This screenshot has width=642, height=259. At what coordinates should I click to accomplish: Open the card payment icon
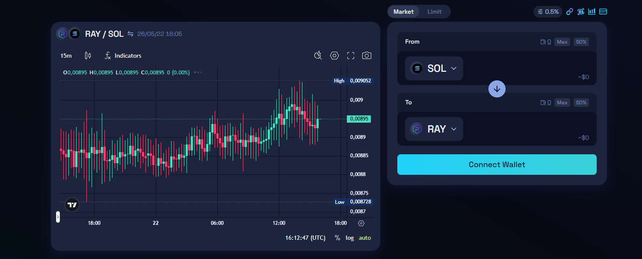(603, 12)
